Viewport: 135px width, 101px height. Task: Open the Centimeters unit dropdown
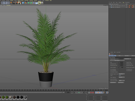coord(128,59)
